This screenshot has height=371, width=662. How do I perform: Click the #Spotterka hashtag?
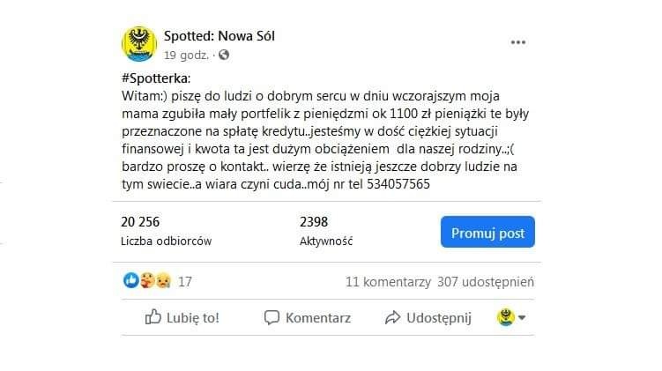pyautogui.click(x=156, y=78)
